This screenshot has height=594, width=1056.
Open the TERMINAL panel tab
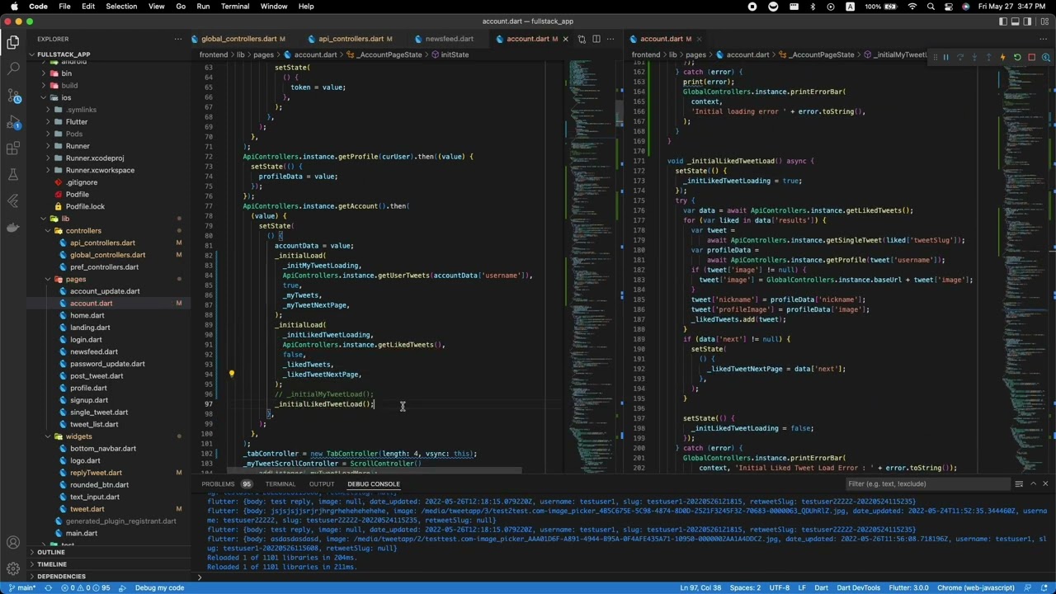280,484
